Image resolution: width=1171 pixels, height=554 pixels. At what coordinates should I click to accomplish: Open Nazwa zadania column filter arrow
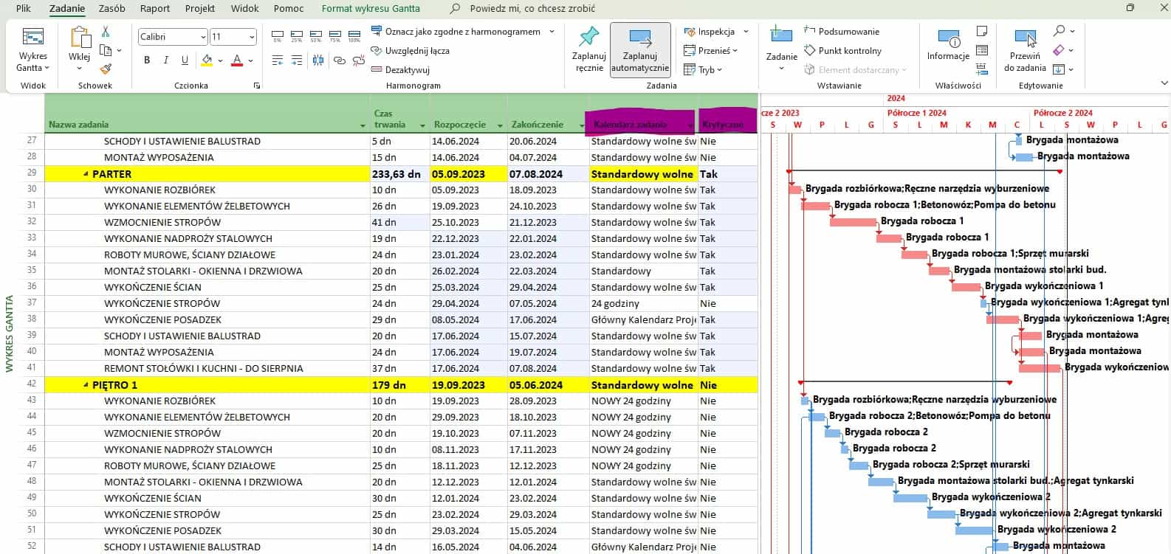(363, 125)
